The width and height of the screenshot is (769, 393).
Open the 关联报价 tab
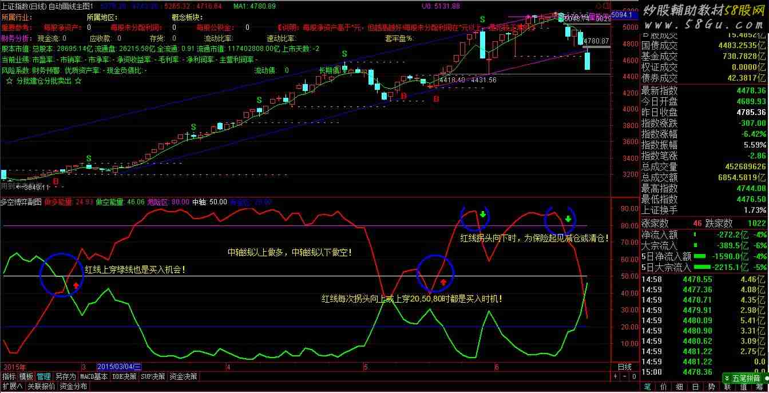pyautogui.click(x=41, y=386)
